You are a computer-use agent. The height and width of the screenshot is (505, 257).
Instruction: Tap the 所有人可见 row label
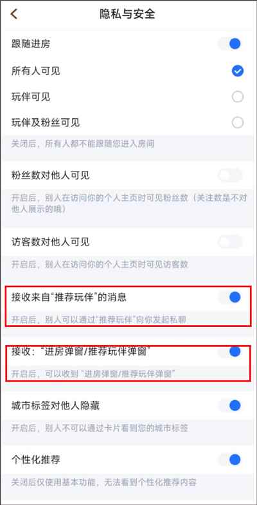(x=35, y=71)
